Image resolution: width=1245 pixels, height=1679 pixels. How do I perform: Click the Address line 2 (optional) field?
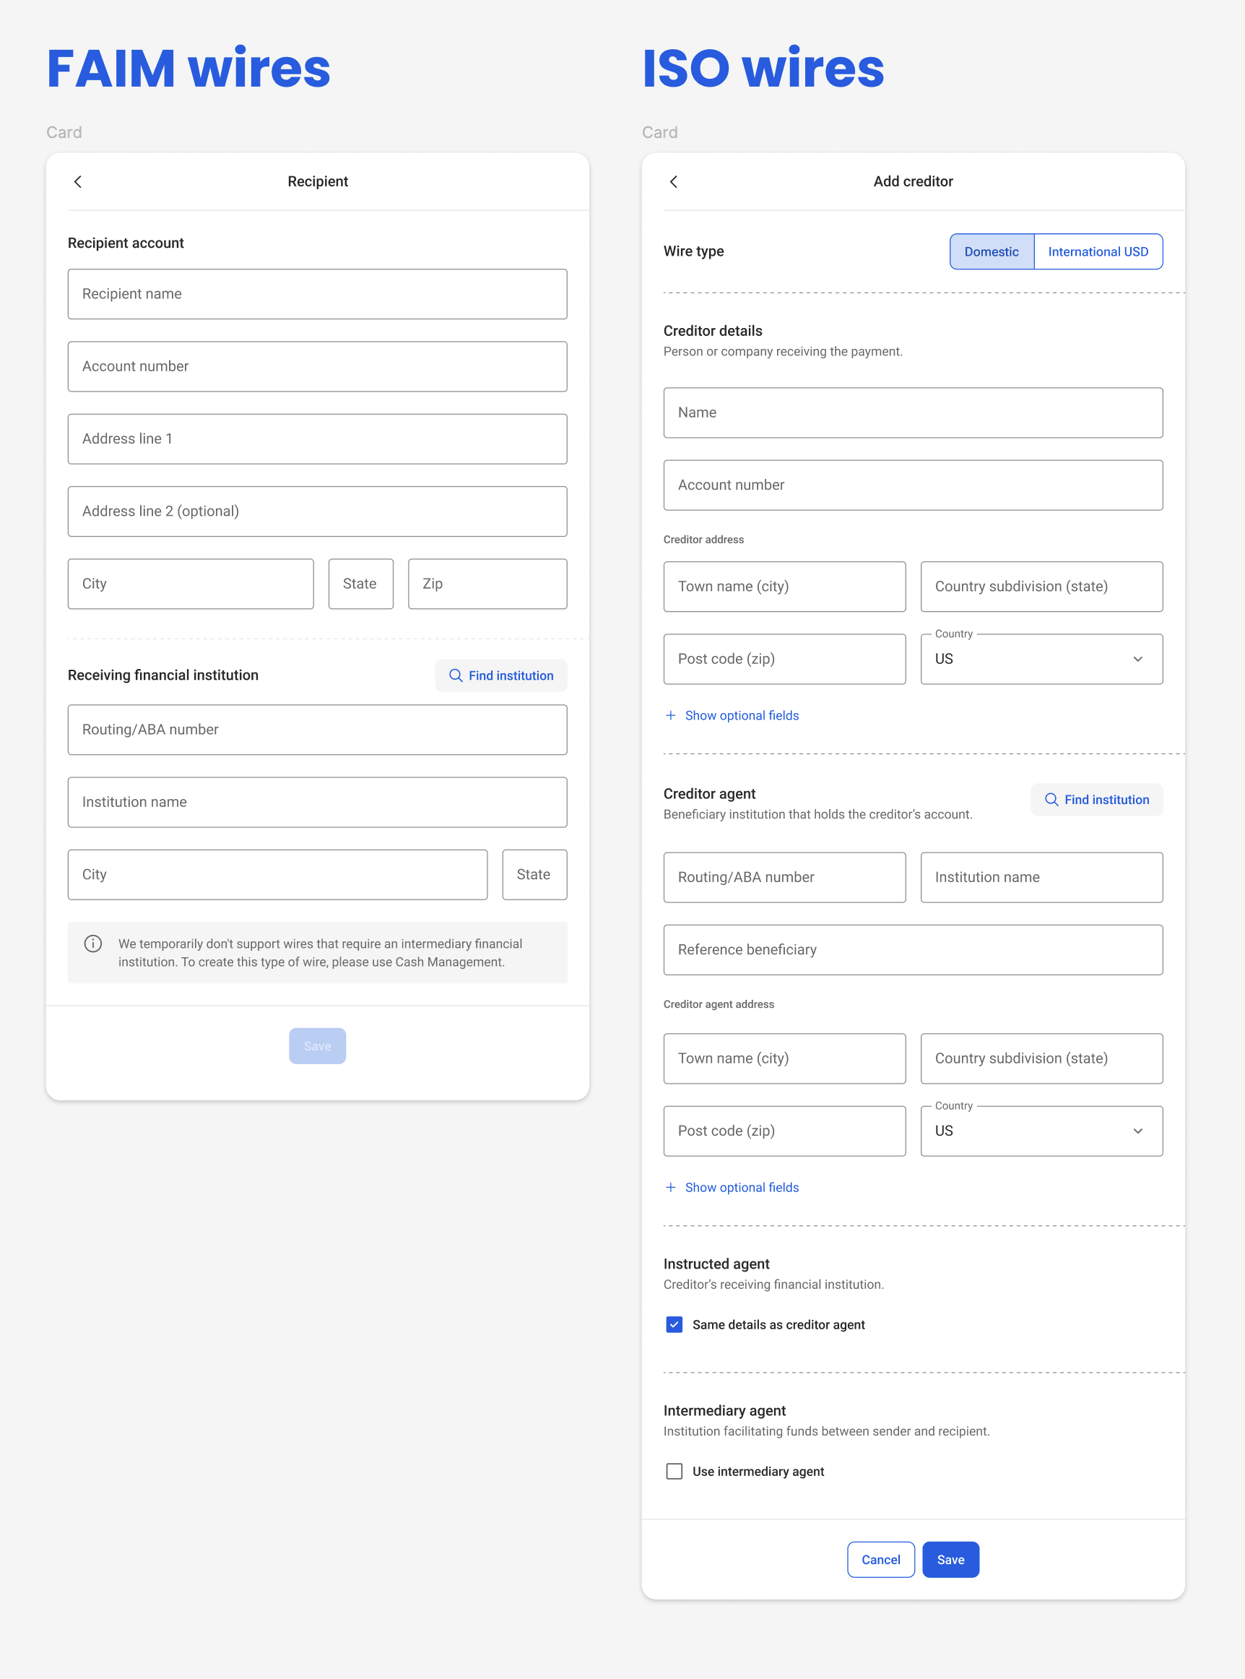317,510
